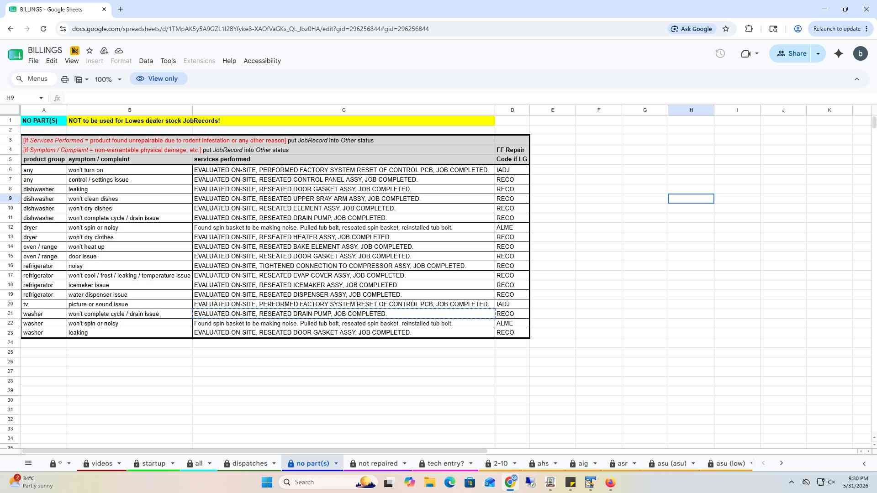This screenshot has height=493, width=877.
Task: Open the zoom 100% dropdown
Action: coord(108,79)
